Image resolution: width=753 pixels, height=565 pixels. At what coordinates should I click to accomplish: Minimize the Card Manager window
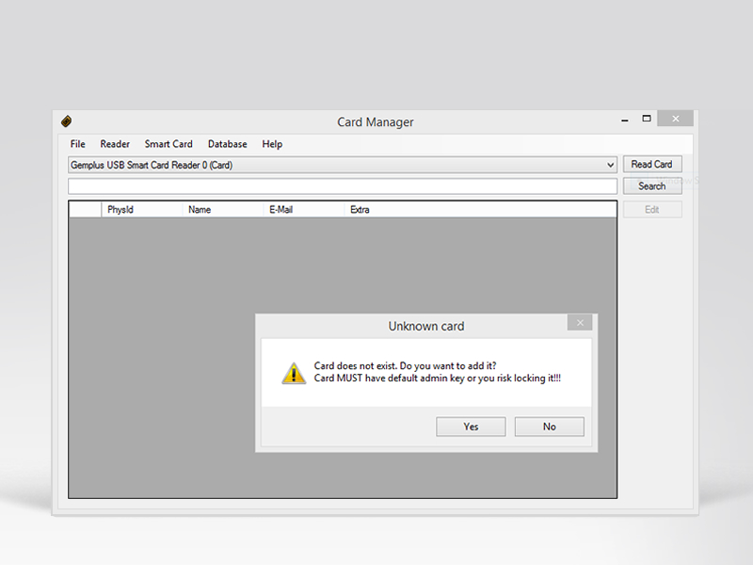(623, 120)
